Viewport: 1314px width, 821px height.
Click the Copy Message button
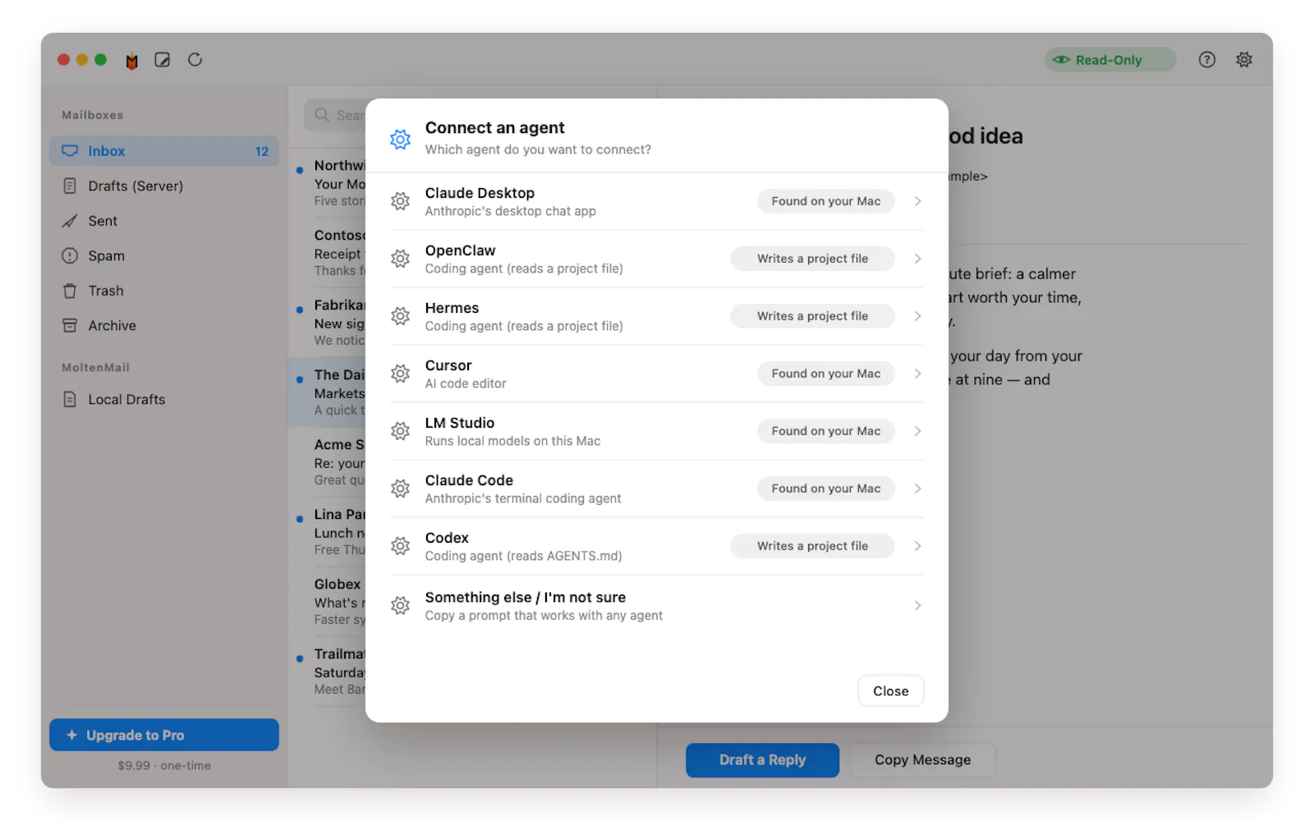(x=922, y=760)
